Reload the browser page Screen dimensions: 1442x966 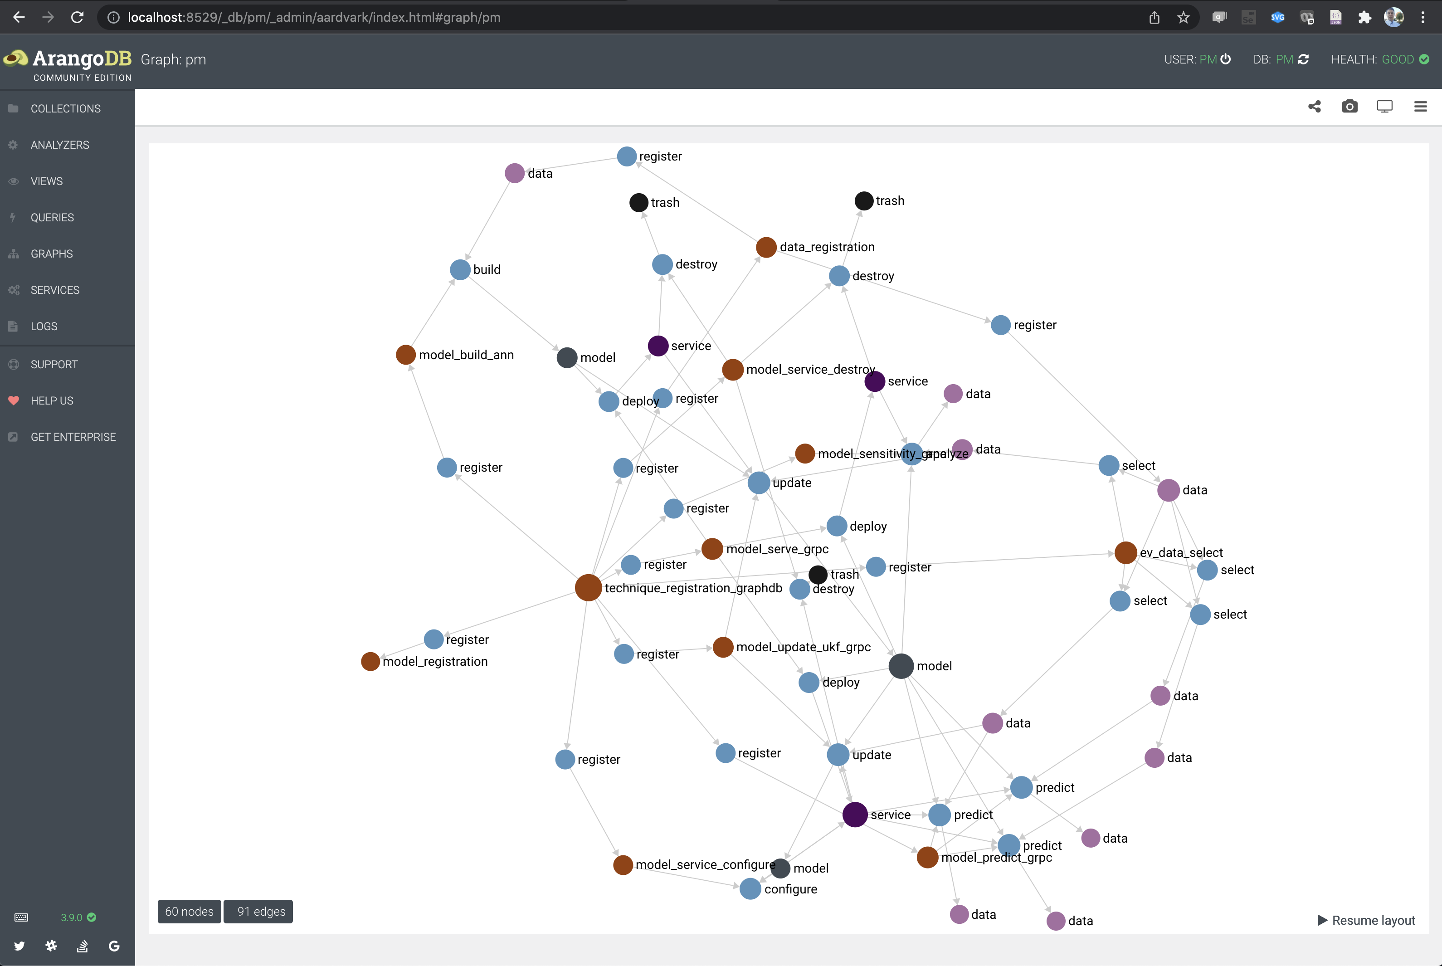coord(77,17)
